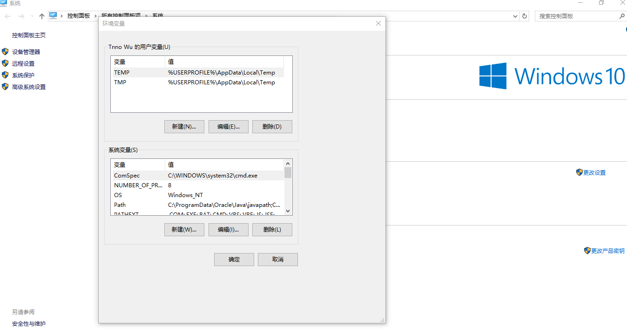The height and width of the screenshot is (335, 627).
Task: Click 值 column header in system variables
Action: coord(224,164)
